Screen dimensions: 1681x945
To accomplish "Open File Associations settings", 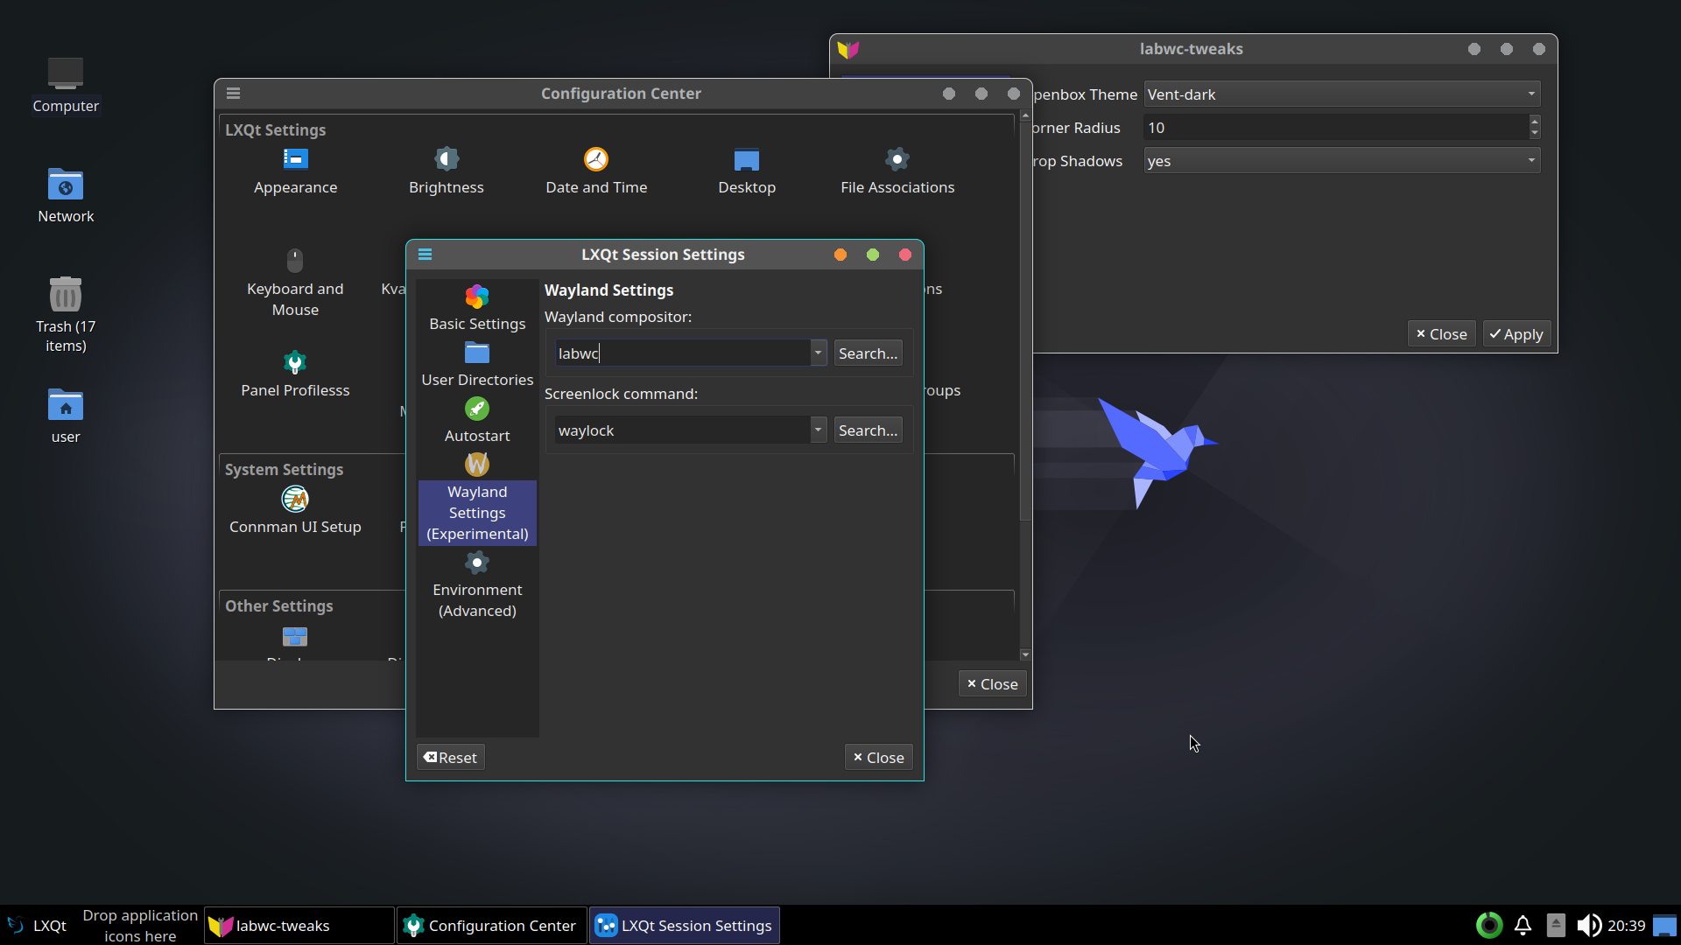I will pyautogui.click(x=897, y=171).
